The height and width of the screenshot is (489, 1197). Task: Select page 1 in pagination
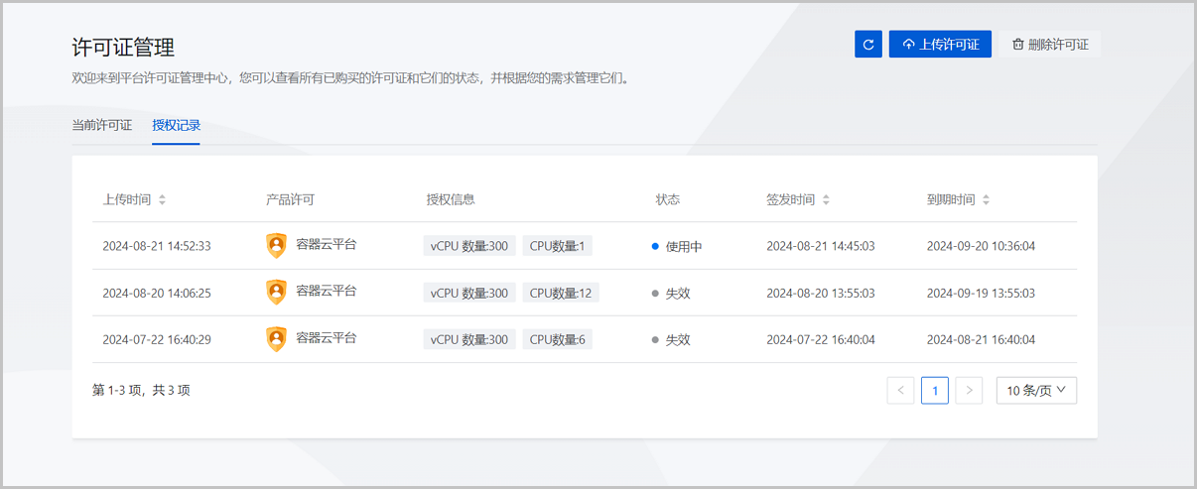[934, 391]
